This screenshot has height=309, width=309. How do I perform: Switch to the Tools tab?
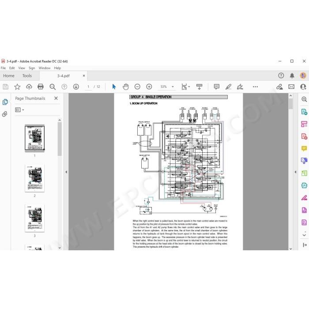coord(27,75)
